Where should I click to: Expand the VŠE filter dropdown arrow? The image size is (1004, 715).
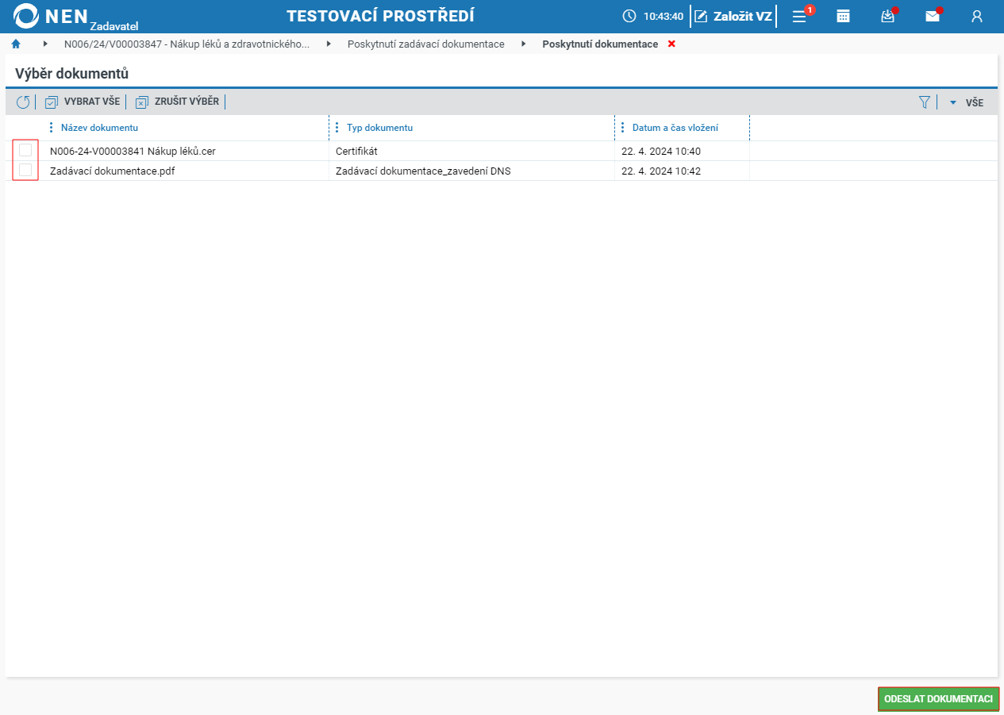pos(953,102)
